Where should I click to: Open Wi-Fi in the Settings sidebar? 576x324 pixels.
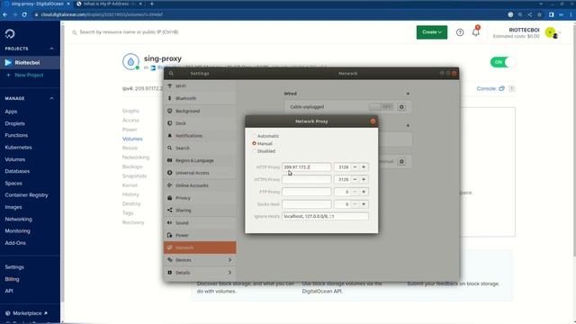[200, 86]
